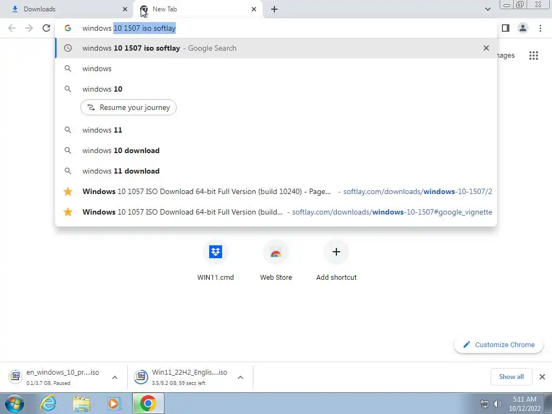Expand options for en_windows_10 iso download
Screen dimensions: 552x414
[115, 377]
